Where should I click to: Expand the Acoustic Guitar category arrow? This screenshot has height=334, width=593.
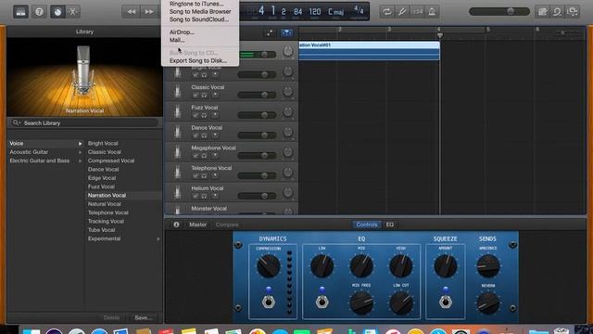click(81, 152)
